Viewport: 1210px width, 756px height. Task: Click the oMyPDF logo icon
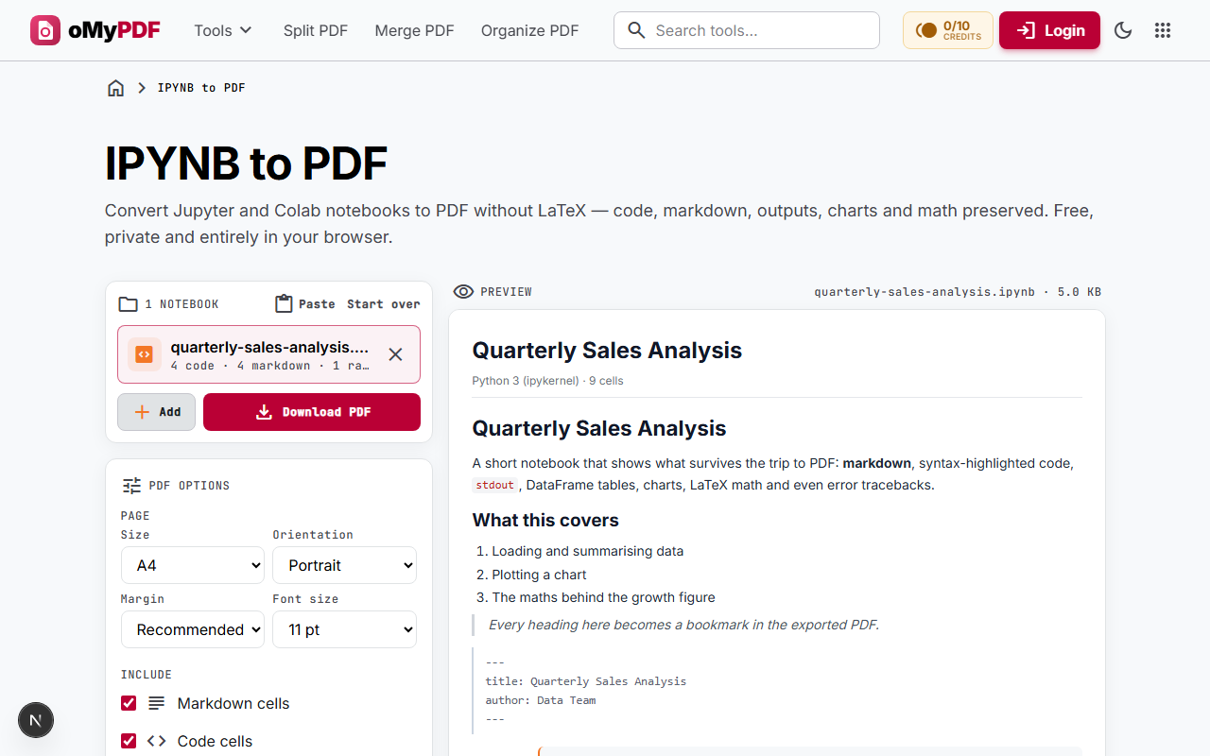tap(45, 30)
